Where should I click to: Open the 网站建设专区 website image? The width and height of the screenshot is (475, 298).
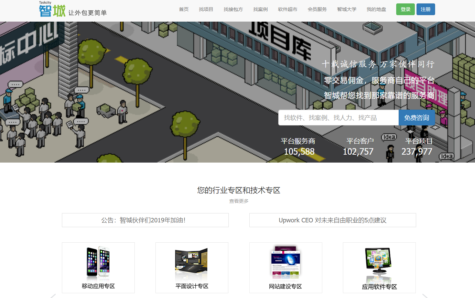pos(285,262)
